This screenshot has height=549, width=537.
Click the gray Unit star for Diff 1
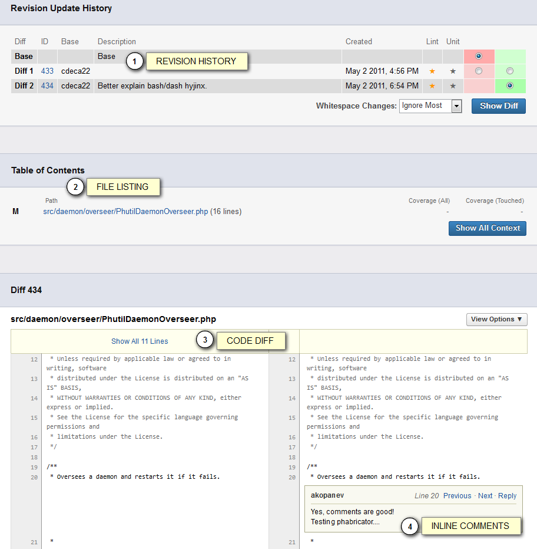pos(453,71)
